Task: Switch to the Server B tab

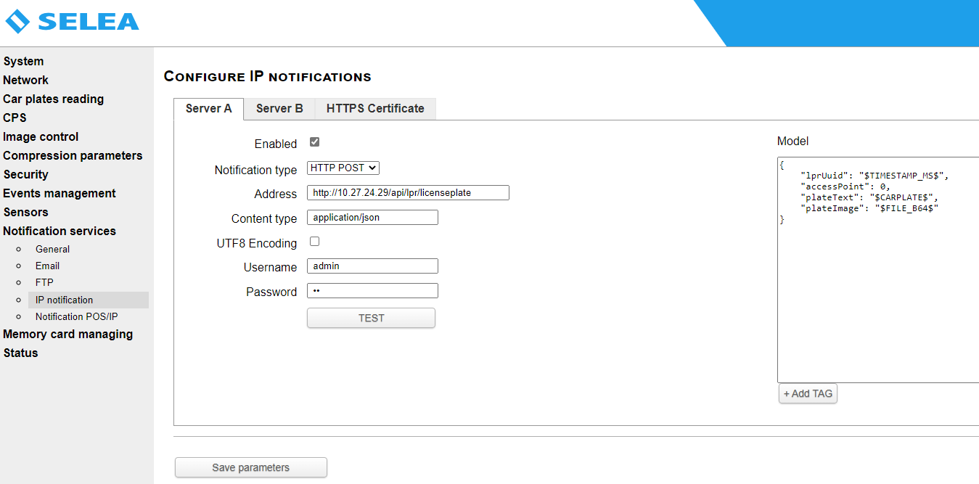Action: tap(279, 109)
